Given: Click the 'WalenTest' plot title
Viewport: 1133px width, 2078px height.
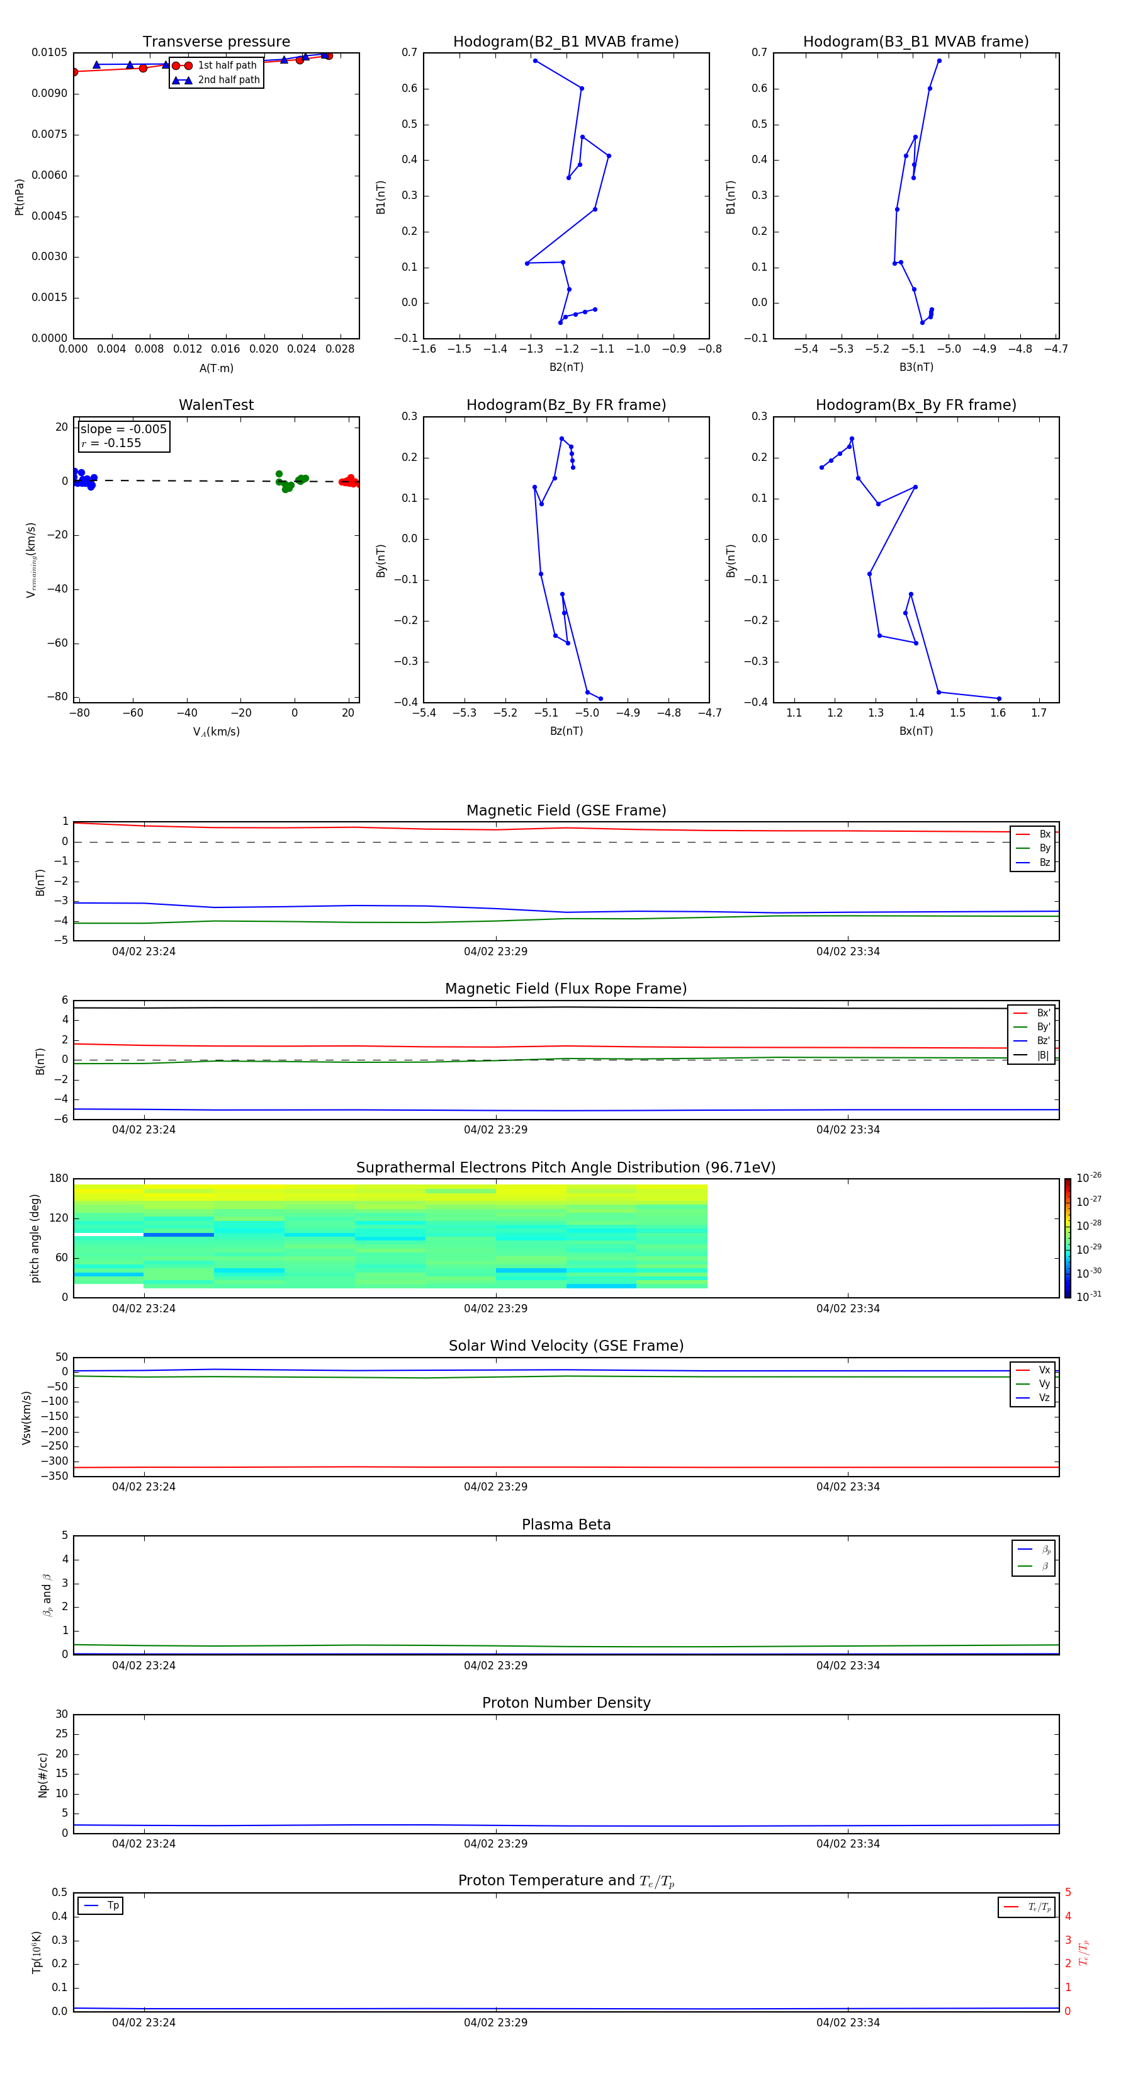Looking at the screenshot, I should click(216, 405).
